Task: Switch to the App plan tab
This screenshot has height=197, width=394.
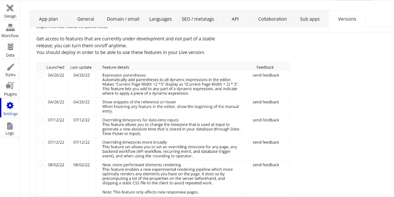Action: pyautogui.click(x=48, y=19)
